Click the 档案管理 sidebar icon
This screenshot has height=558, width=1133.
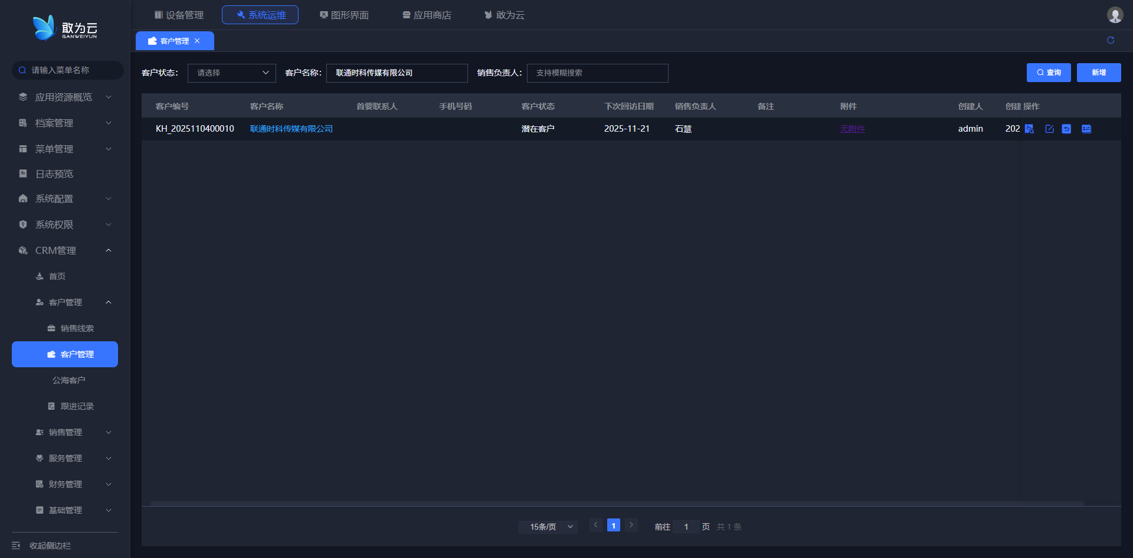(23, 123)
